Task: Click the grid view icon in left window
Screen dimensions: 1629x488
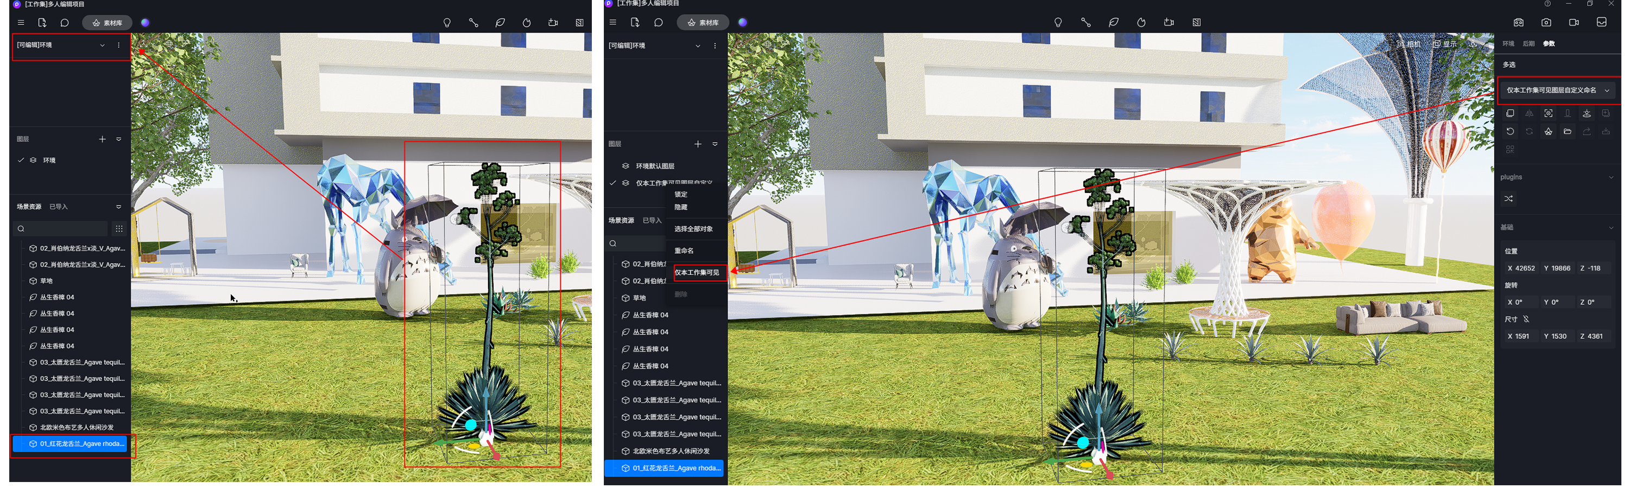Action: point(119,228)
